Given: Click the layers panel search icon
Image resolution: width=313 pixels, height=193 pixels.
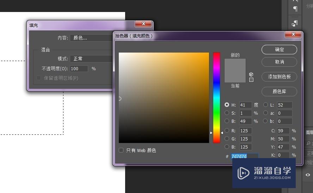Looking at the screenshot, I should tap(308, 143).
